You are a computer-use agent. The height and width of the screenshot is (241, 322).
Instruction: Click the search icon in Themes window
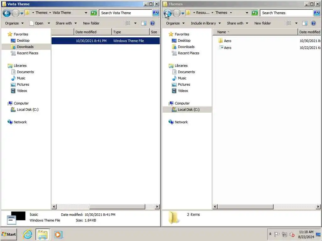[x=317, y=13]
